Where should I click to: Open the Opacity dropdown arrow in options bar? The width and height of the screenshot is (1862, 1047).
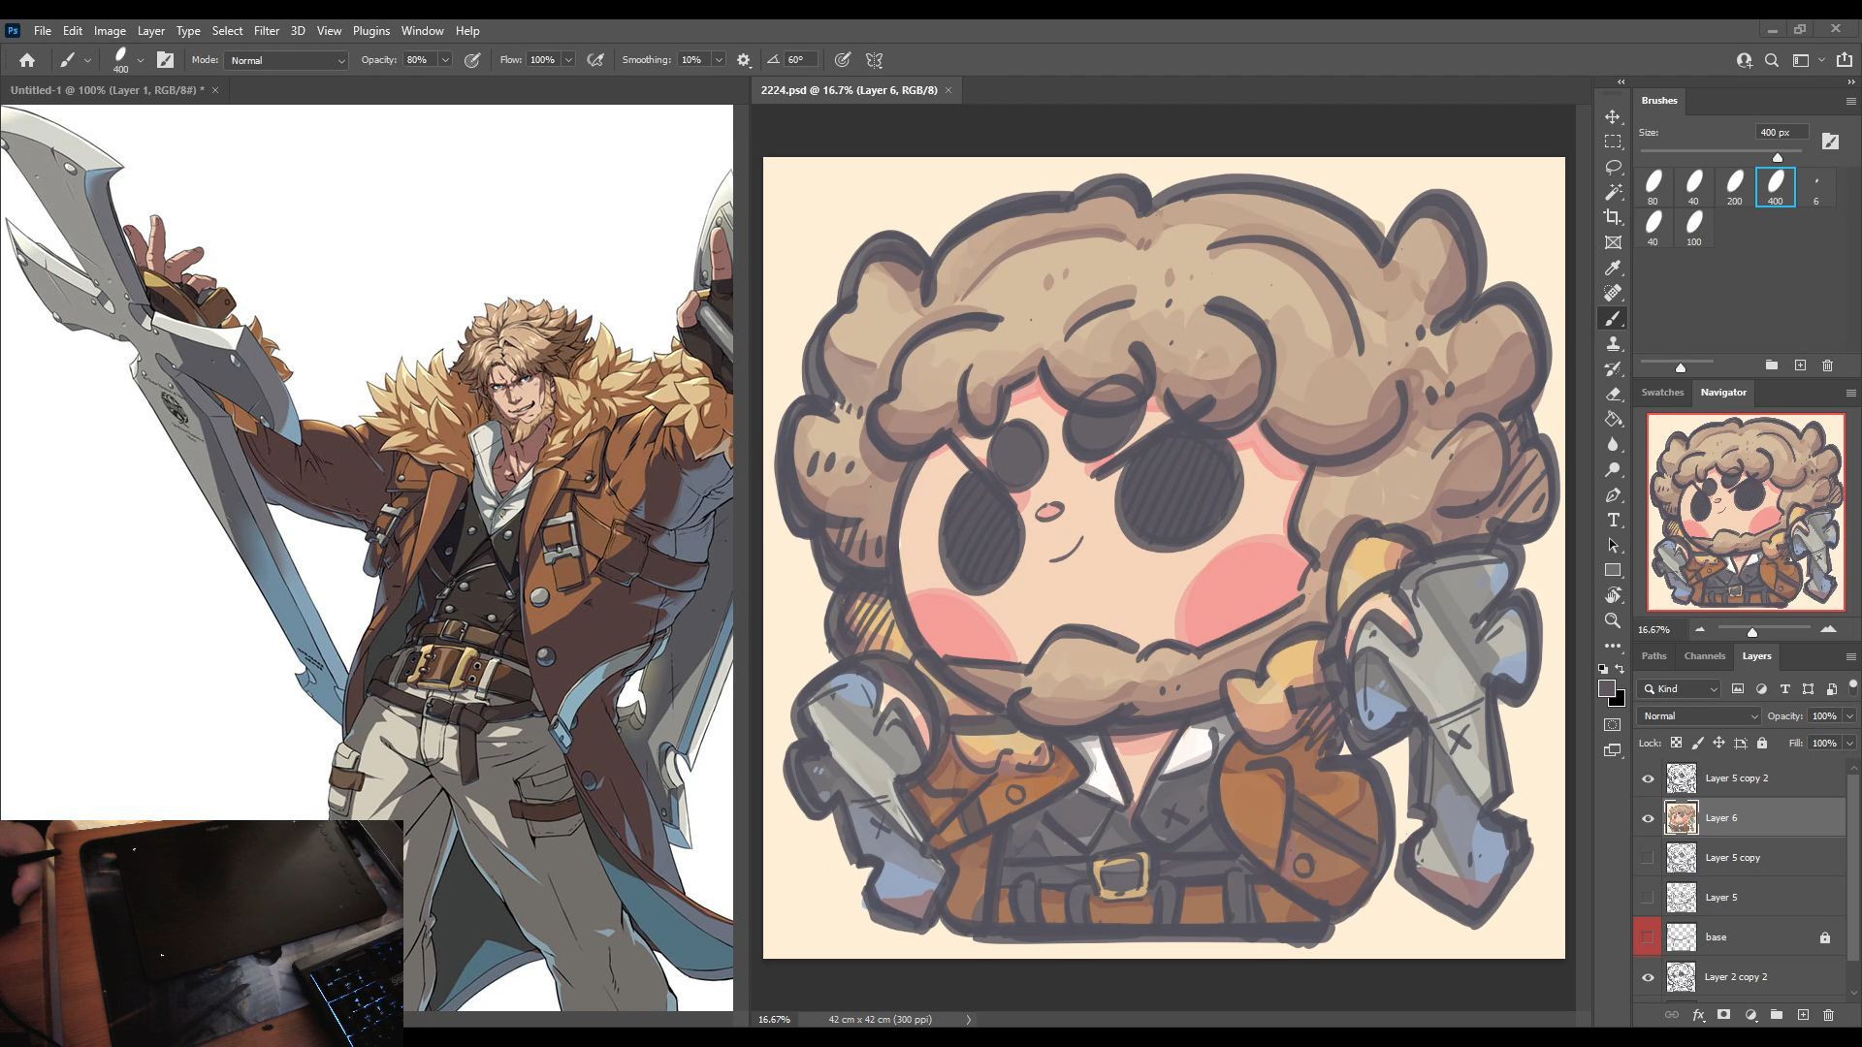(445, 60)
